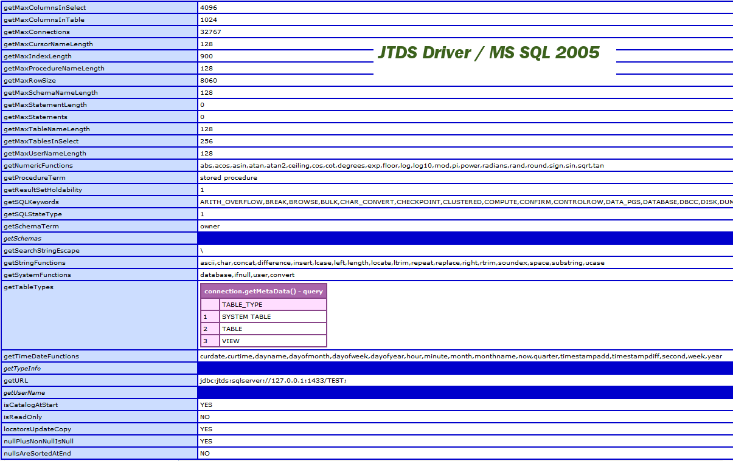The image size is (733, 461).
Task: Select the ARITH_OVERFLOW keywords list
Action: coord(466,202)
